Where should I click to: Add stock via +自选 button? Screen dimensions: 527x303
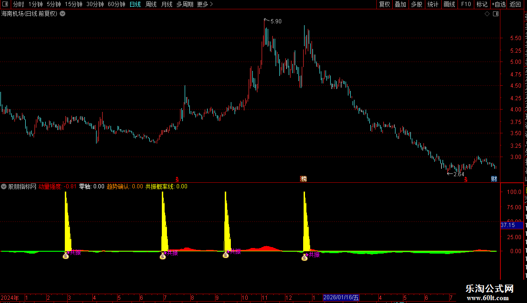[499, 4]
